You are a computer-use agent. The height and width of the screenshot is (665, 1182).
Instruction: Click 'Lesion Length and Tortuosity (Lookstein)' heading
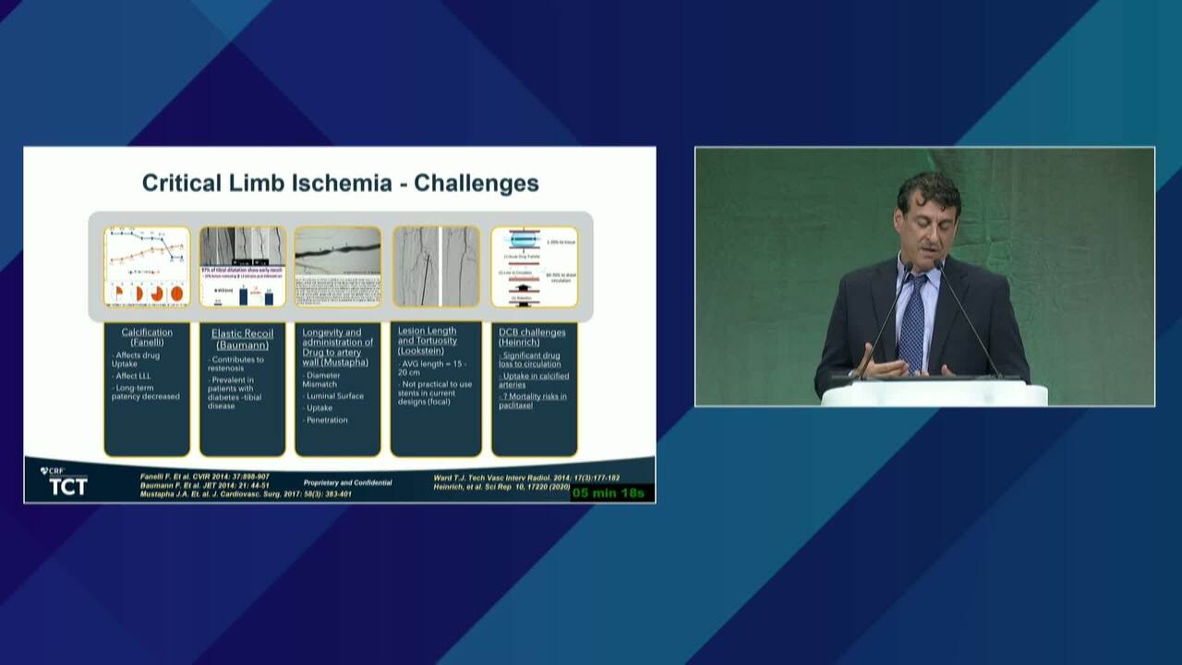[428, 341]
